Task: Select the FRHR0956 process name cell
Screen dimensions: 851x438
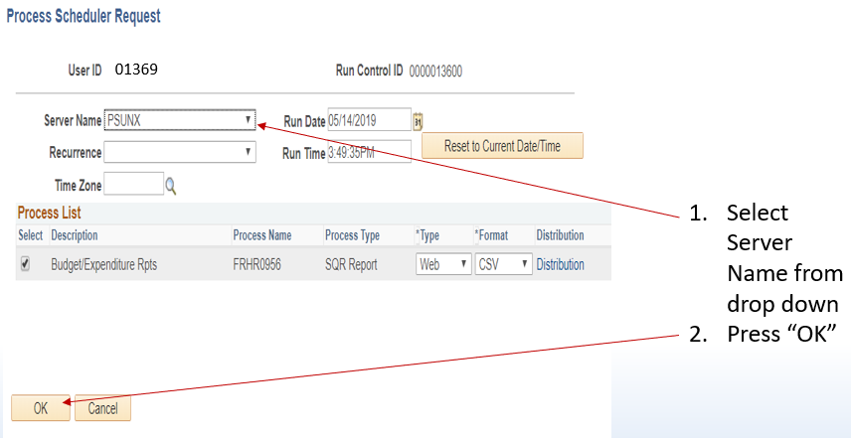Action: click(x=256, y=265)
